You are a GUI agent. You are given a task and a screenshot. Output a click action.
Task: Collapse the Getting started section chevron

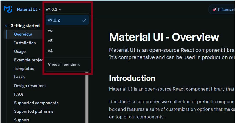point(6,26)
